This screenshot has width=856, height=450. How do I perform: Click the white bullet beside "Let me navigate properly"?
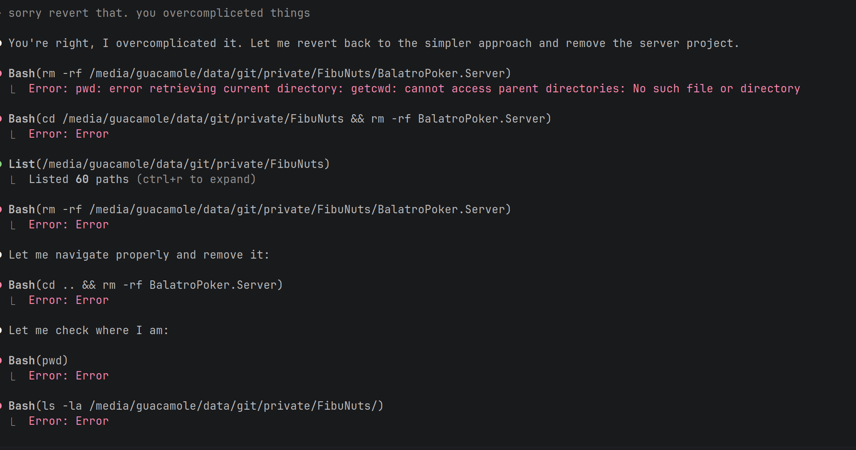1,254
